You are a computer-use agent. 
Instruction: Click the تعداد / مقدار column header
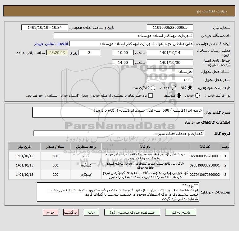point(56,147)
